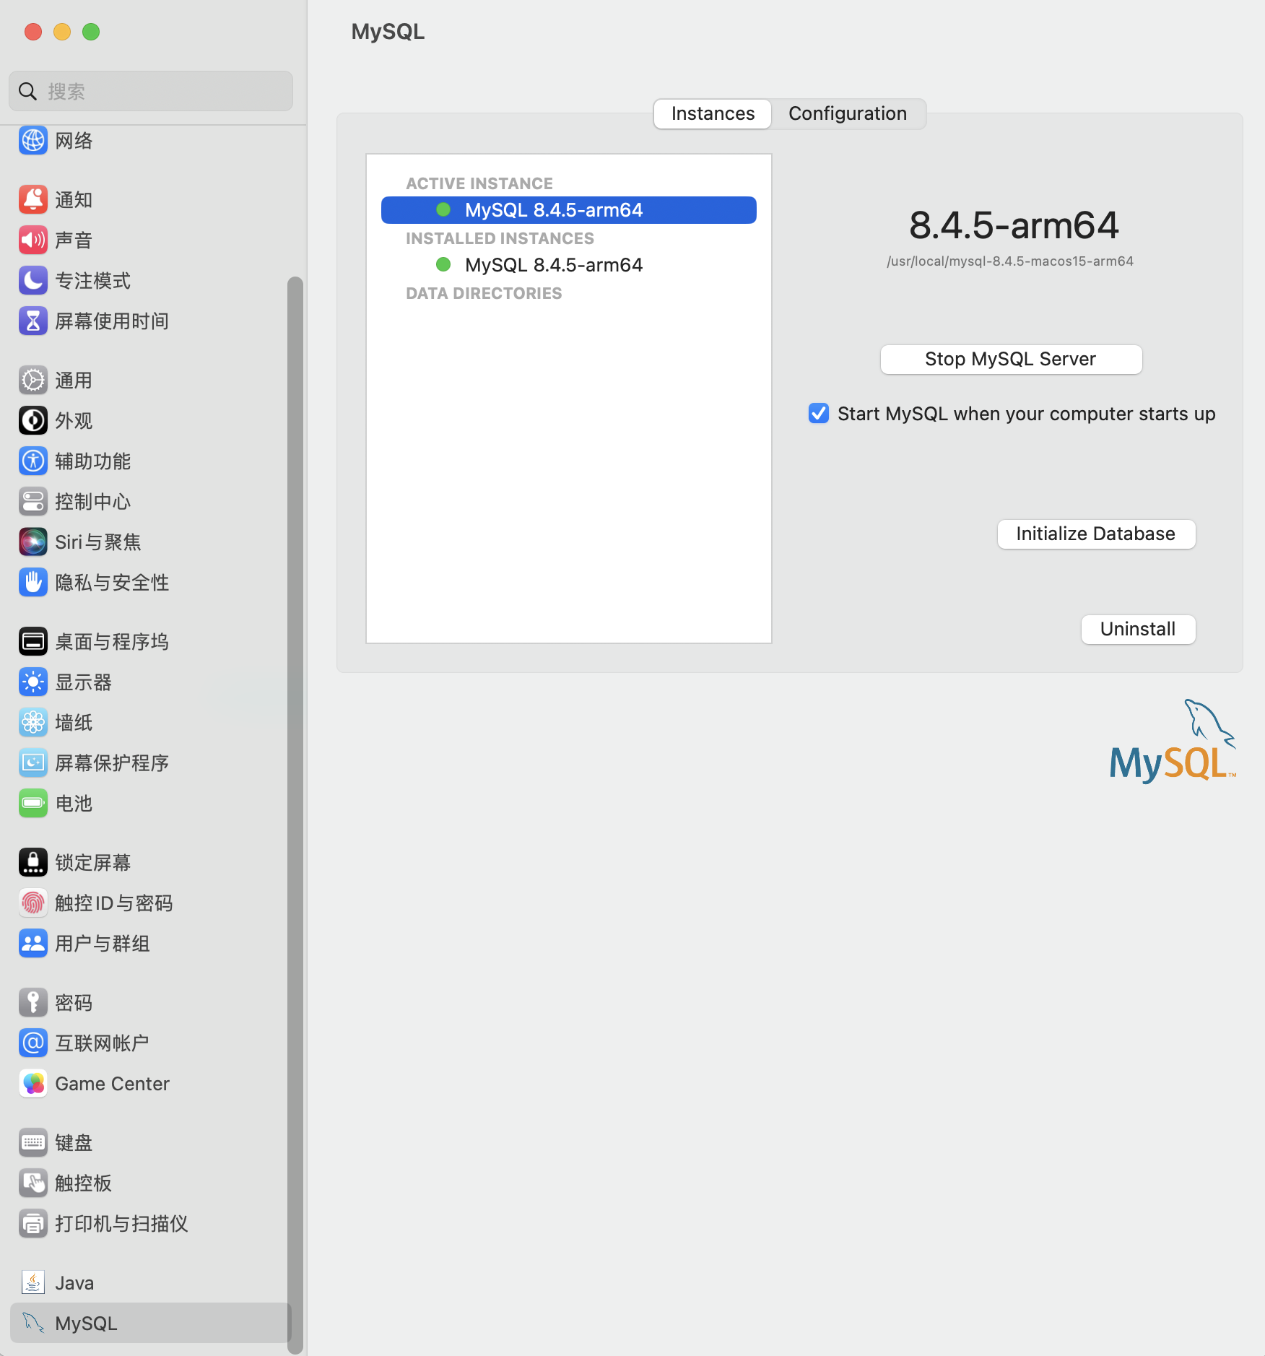Screen dimensions: 1265x1356
Task: Select active instance MySQL 8.4.5-arm64
Action: (569, 210)
